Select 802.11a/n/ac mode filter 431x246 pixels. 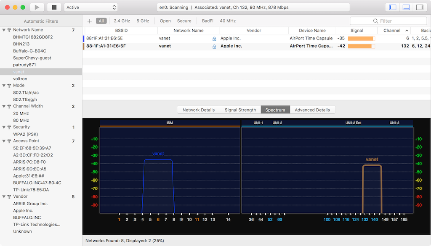(26, 92)
